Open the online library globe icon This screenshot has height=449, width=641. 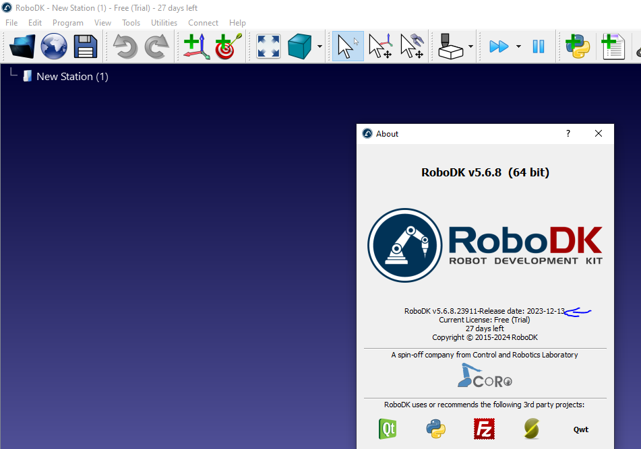click(54, 46)
